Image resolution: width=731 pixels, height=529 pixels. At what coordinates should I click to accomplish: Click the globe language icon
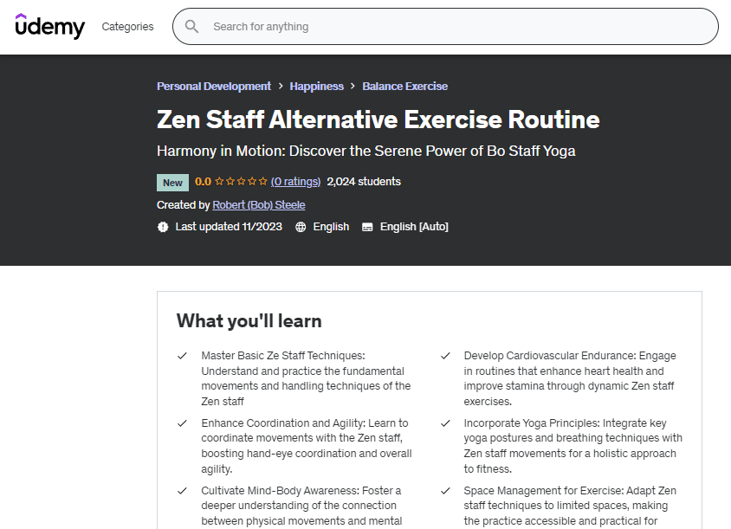[301, 227]
